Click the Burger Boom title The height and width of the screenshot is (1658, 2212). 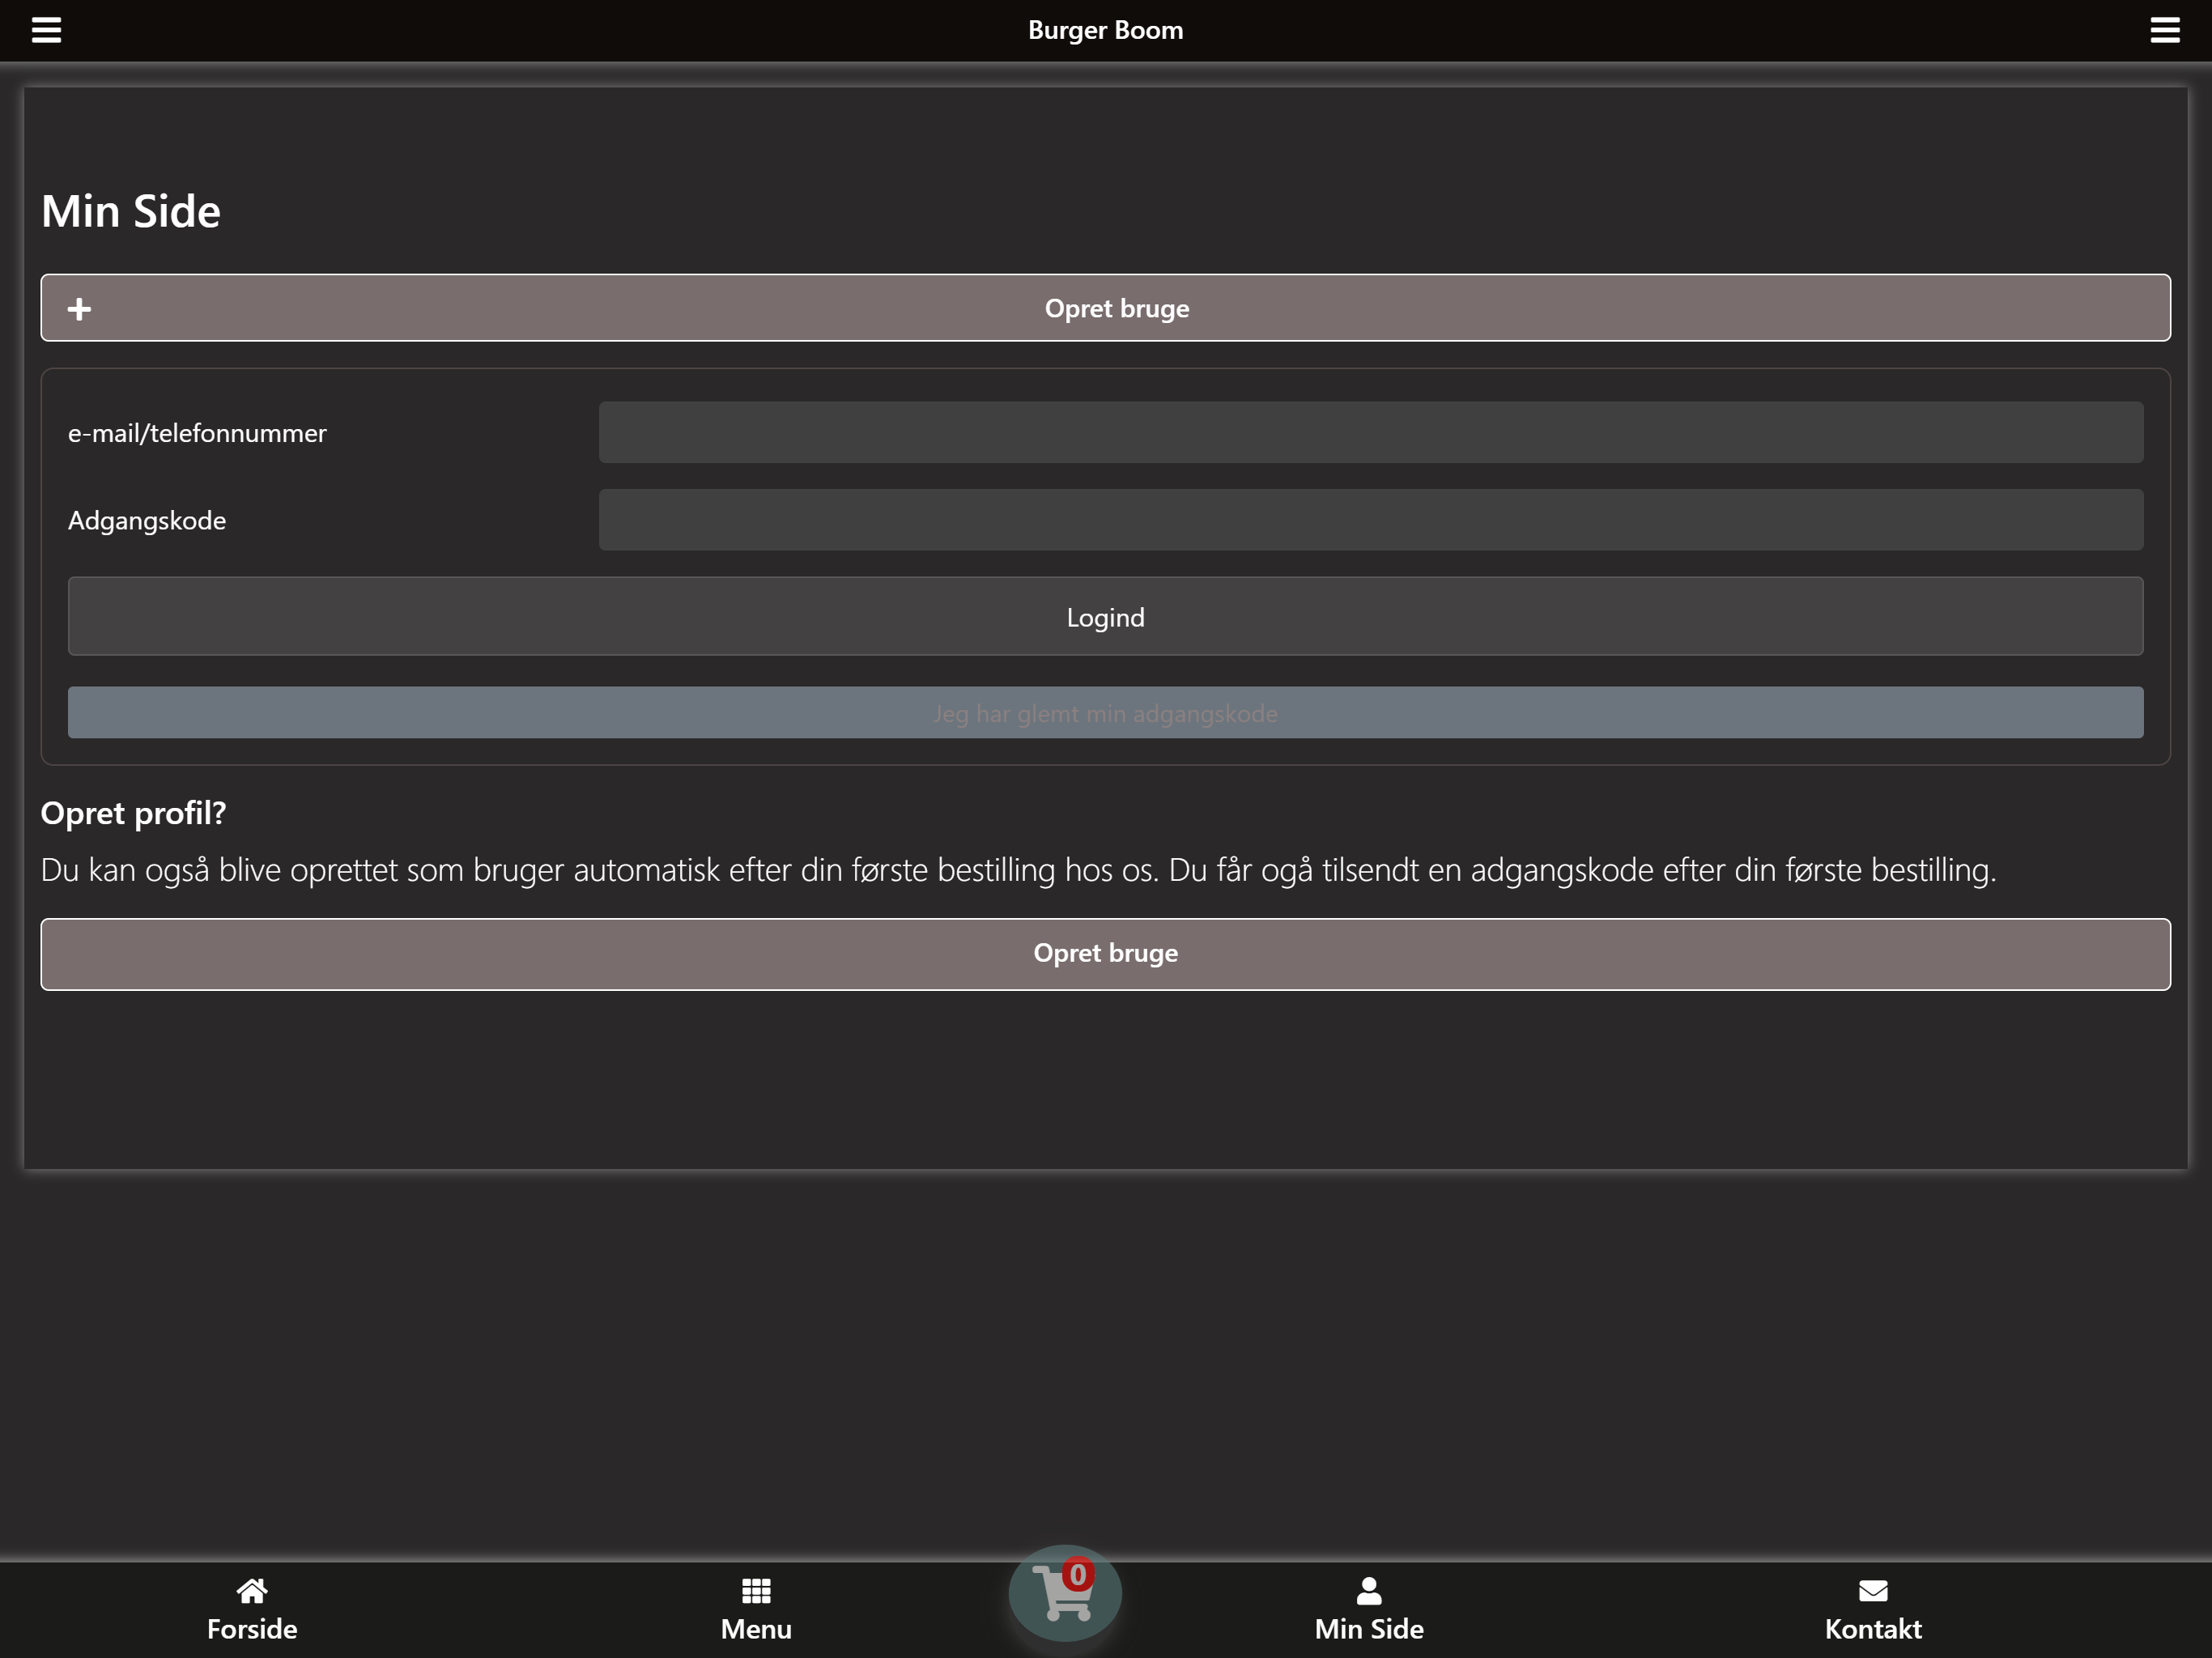coord(1105,30)
